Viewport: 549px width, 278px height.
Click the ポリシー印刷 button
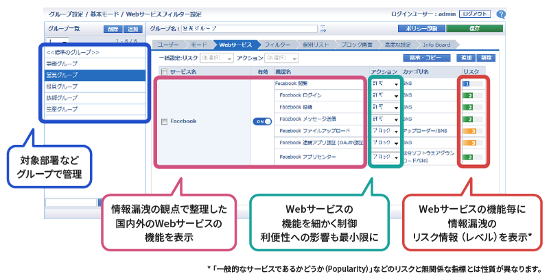pyautogui.click(x=421, y=29)
